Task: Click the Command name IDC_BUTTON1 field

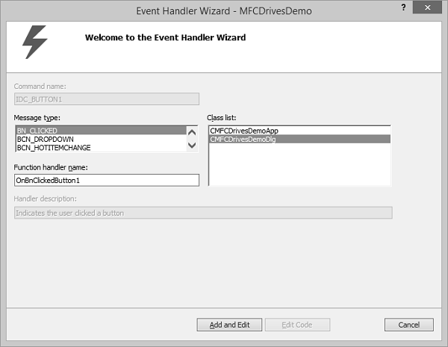Action: (106, 98)
